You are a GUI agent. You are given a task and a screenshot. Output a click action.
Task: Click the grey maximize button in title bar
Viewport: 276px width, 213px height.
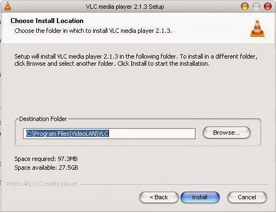coord(256,7)
